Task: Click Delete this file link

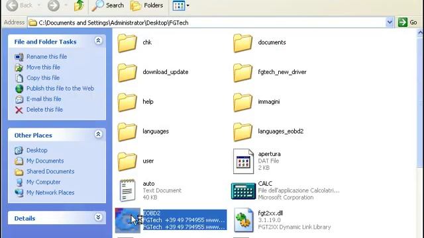Action: pos(44,110)
